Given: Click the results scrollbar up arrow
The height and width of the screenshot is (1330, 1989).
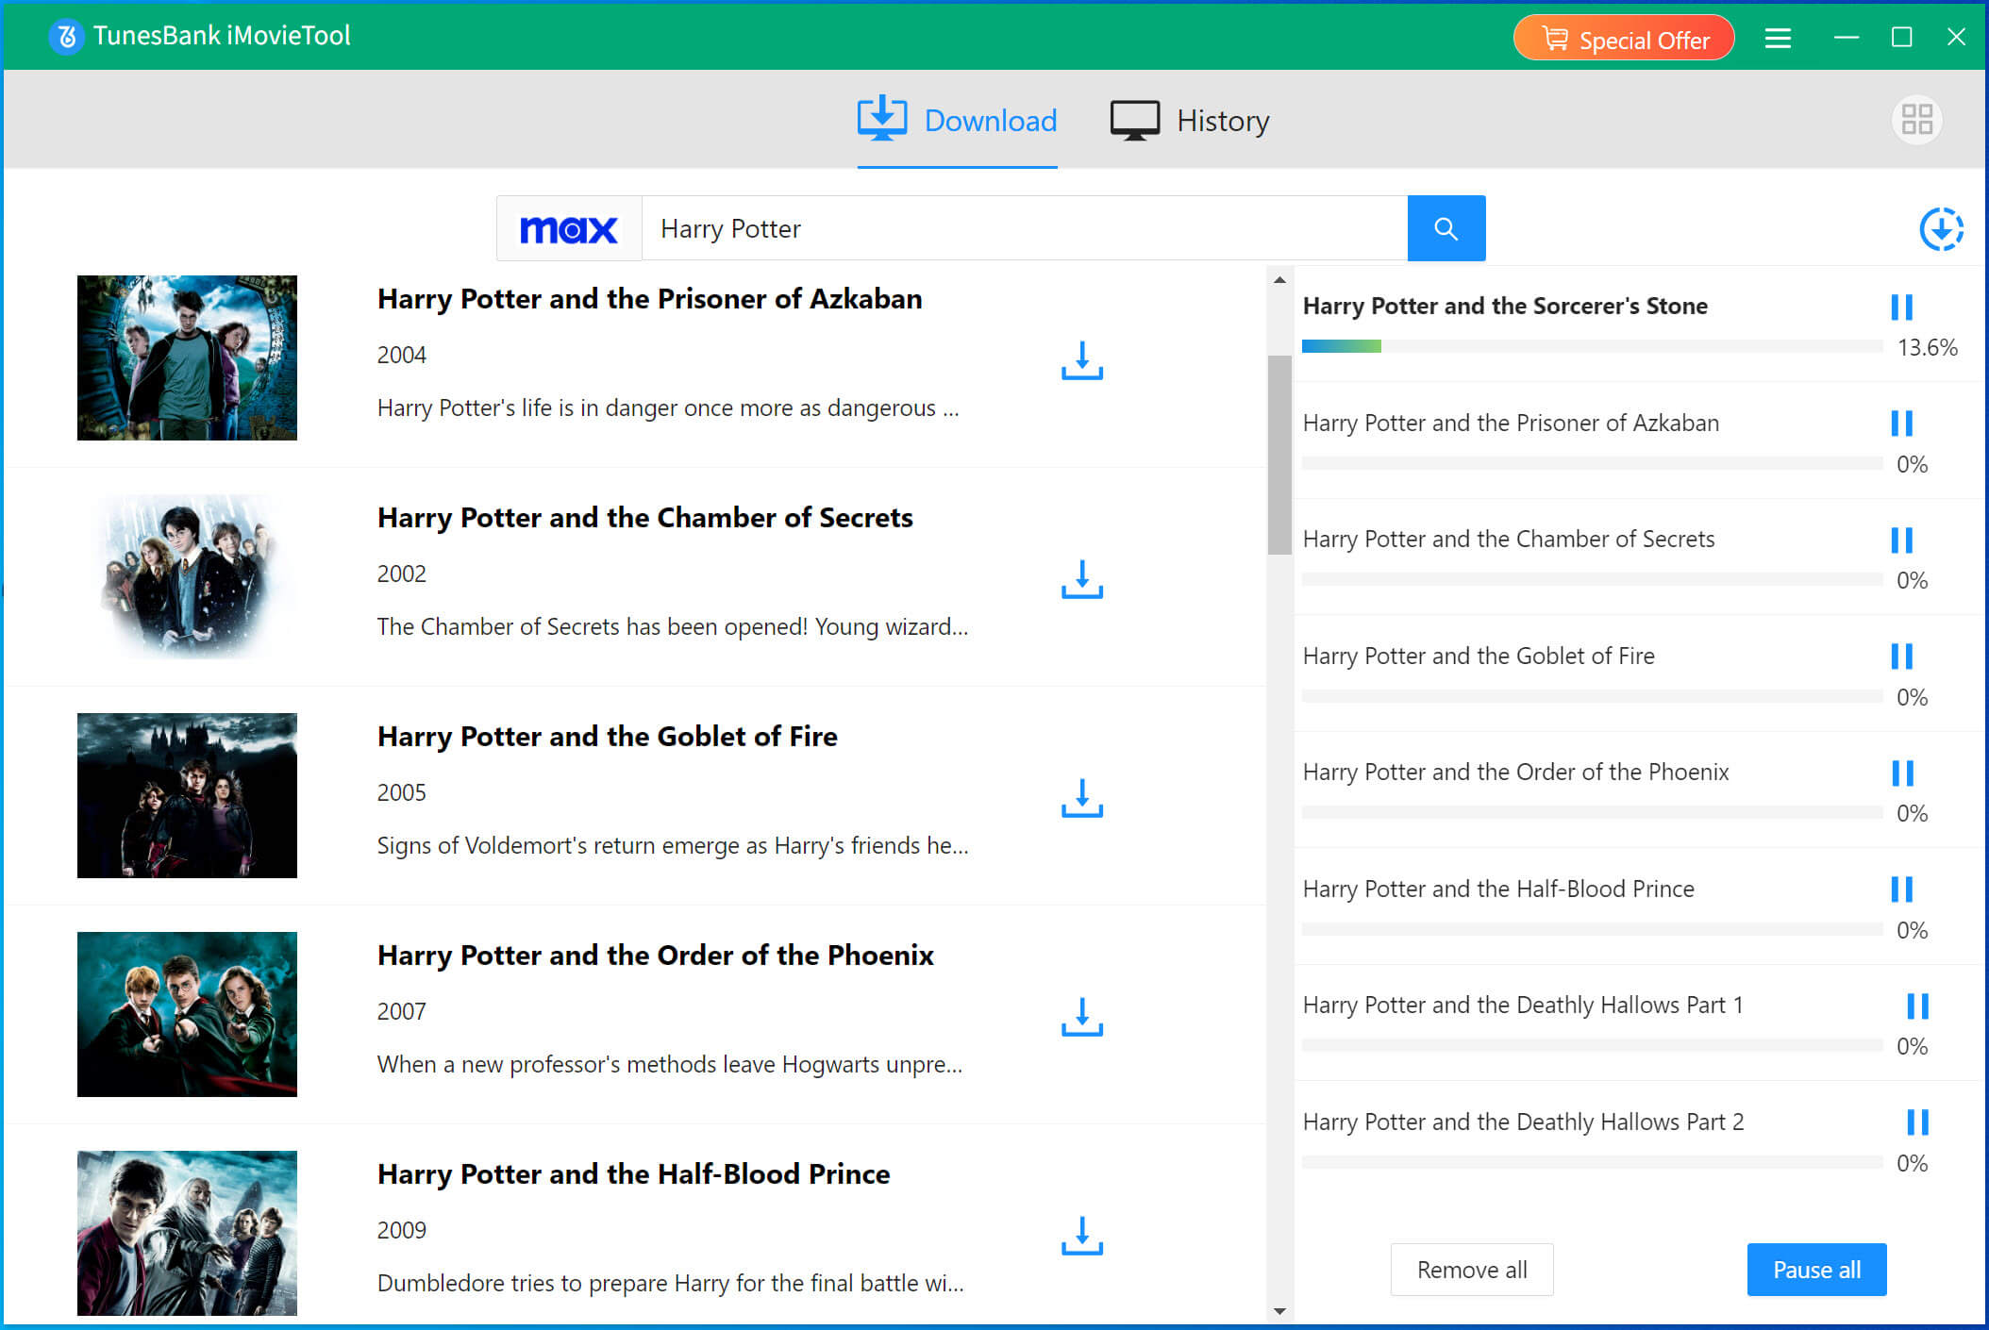Looking at the screenshot, I should point(1279,279).
